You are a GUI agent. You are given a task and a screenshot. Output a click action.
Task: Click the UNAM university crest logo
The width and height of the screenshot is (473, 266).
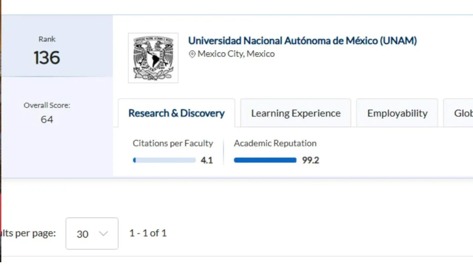[x=153, y=58]
